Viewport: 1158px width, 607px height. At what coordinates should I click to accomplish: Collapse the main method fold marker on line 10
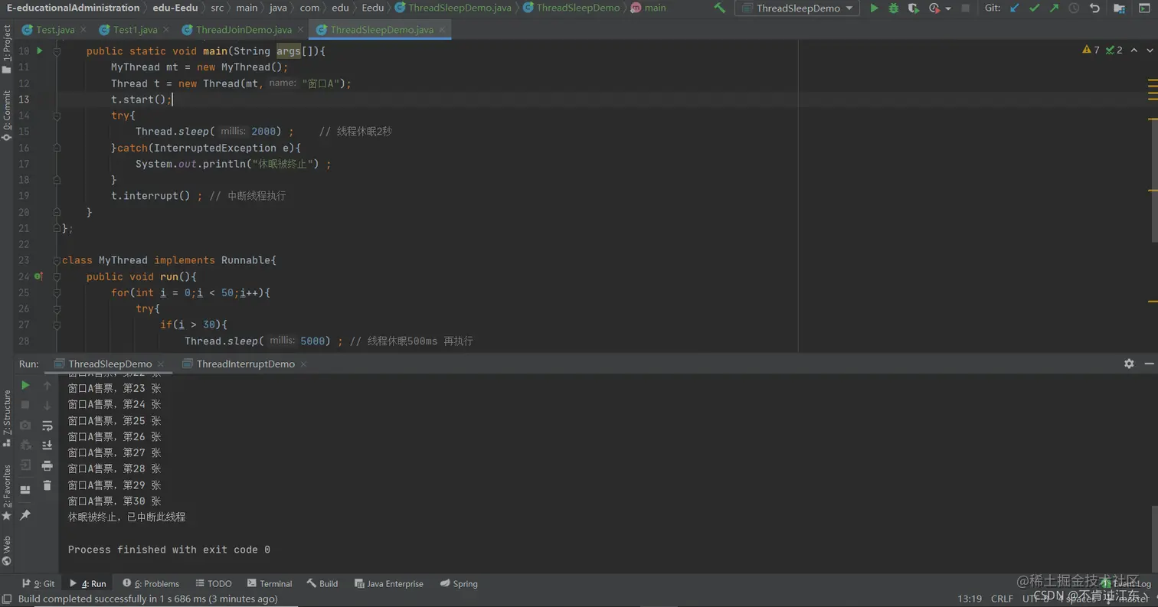click(x=57, y=51)
